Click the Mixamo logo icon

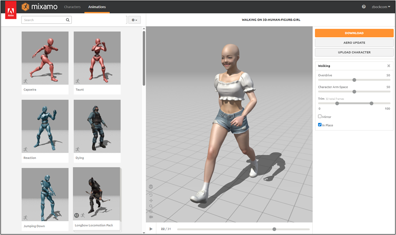click(26, 7)
